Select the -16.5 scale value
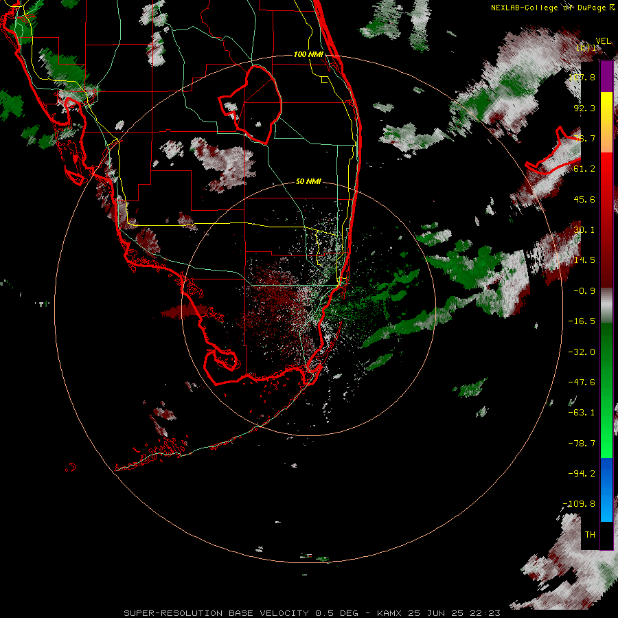 coord(582,321)
